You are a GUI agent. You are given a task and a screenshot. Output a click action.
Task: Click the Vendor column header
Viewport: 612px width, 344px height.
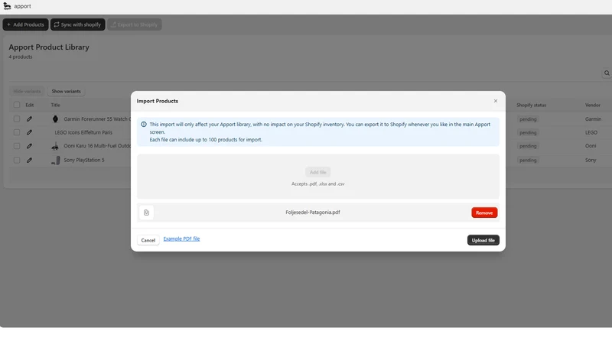pyautogui.click(x=592, y=105)
